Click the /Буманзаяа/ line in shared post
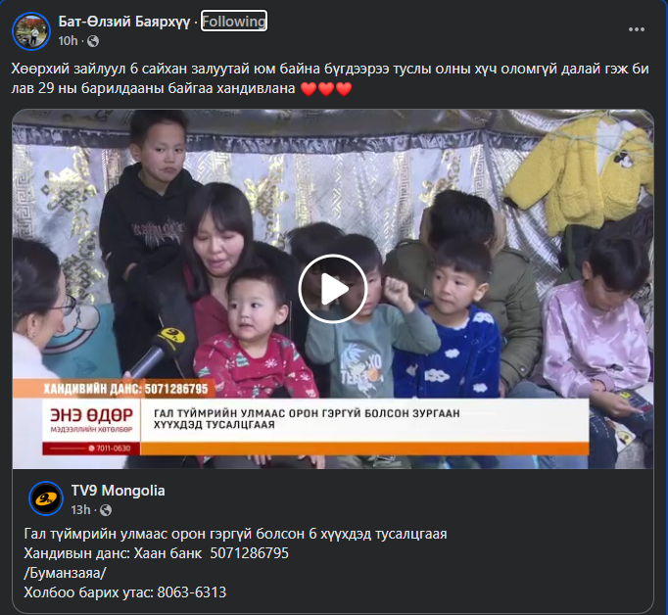The width and height of the screenshot is (668, 615). coord(66,573)
